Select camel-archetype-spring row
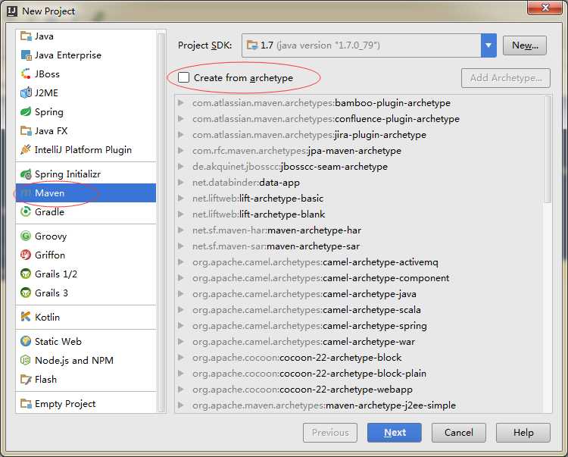Screen dimensions: 568x457 pyautogui.click(x=359, y=326)
